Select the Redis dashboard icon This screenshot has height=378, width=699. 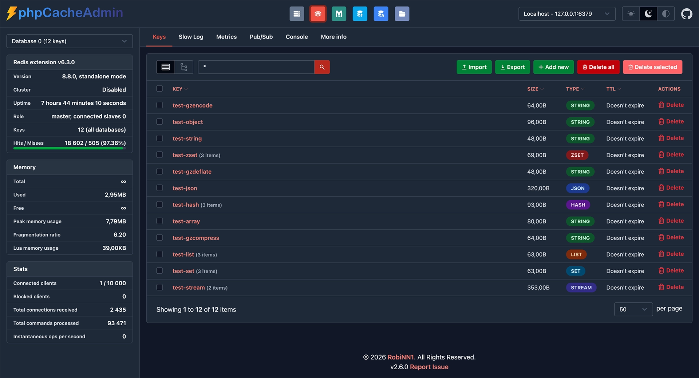click(318, 14)
